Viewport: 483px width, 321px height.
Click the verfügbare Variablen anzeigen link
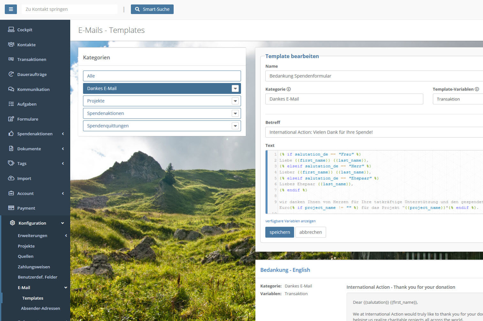pyautogui.click(x=290, y=221)
